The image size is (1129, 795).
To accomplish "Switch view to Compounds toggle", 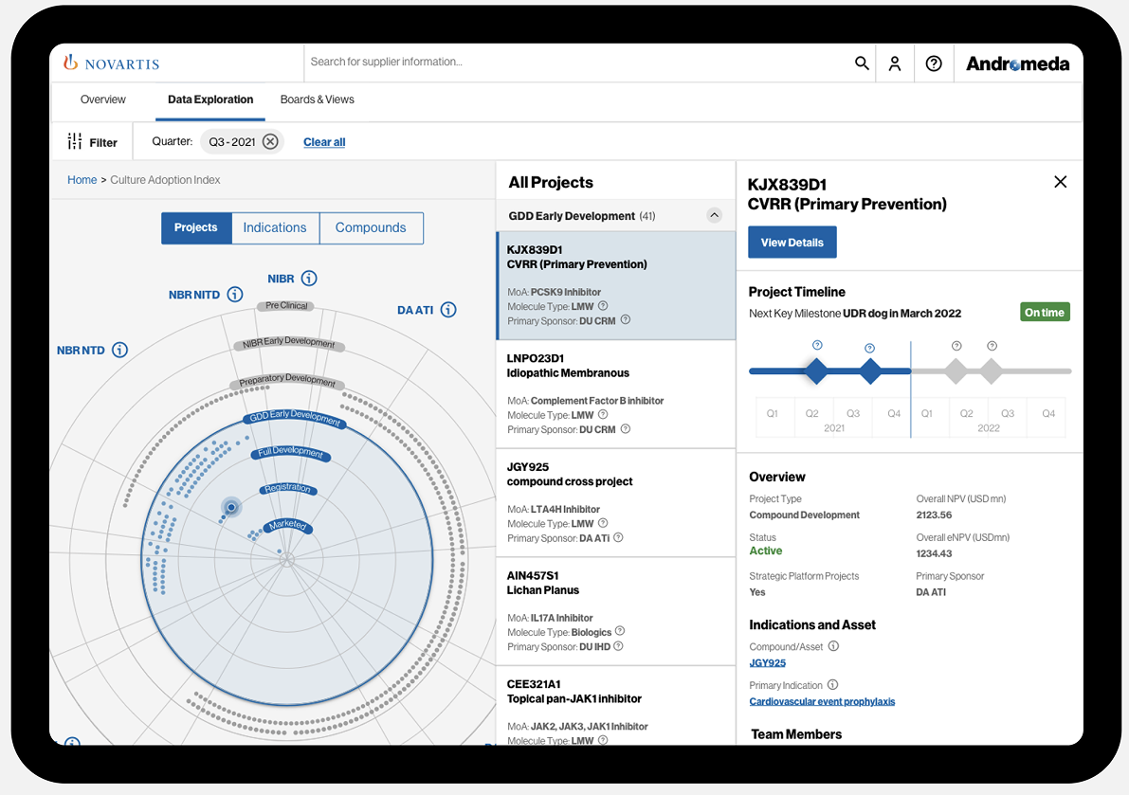I will coord(371,228).
